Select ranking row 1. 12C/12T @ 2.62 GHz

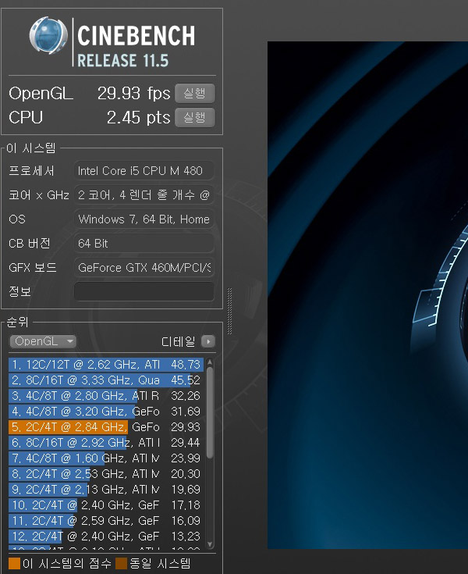[106, 365]
